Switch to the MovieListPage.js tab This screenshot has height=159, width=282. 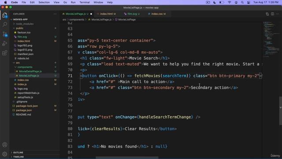[x=75, y=14]
